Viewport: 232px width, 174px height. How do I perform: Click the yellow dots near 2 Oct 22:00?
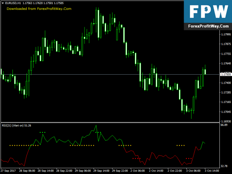[180, 145]
